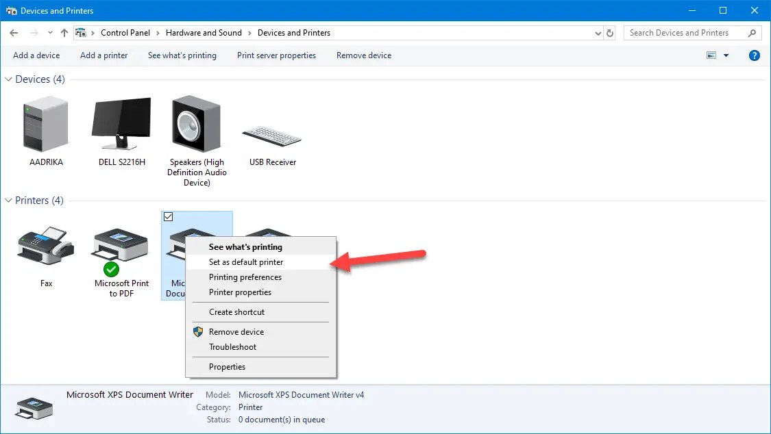This screenshot has height=434, width=771.
Task: Open Help with the question mark icon
Action: (x=755, y=55)
